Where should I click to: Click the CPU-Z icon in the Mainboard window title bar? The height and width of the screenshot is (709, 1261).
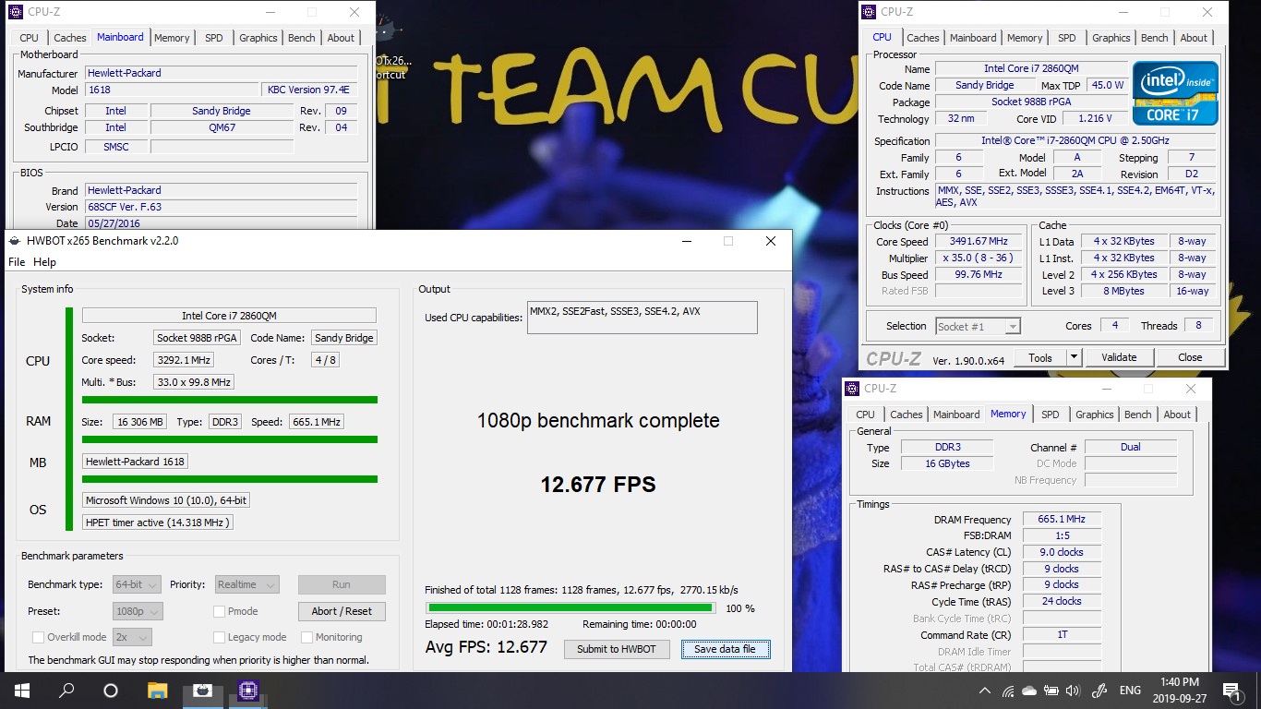[15, 12]
